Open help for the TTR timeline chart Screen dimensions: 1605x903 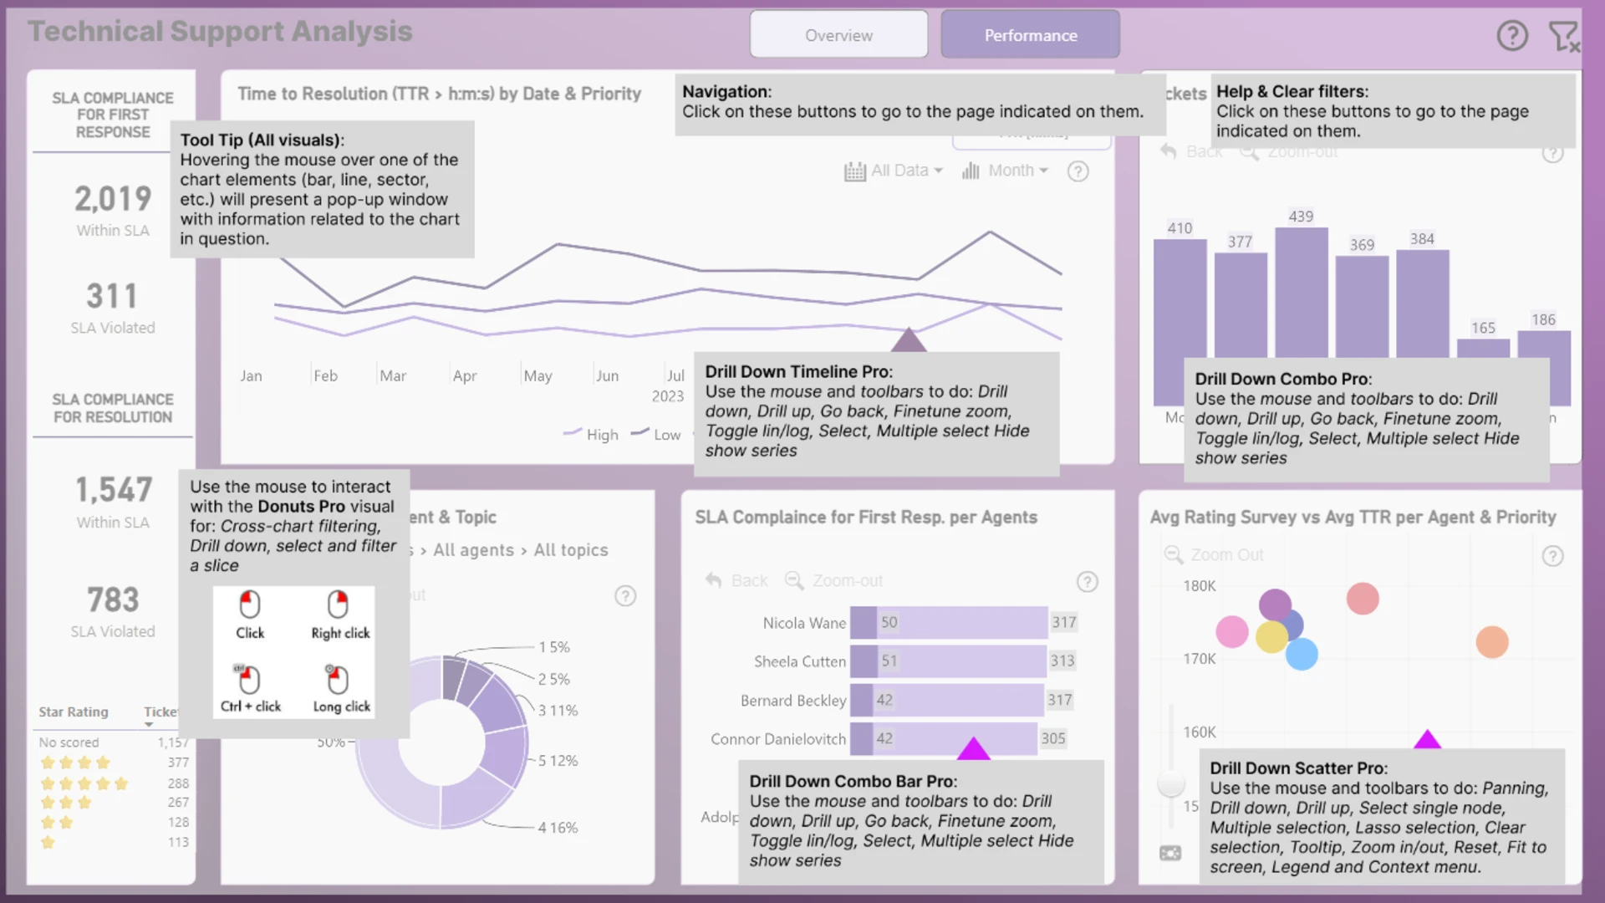pos(1078,171)
